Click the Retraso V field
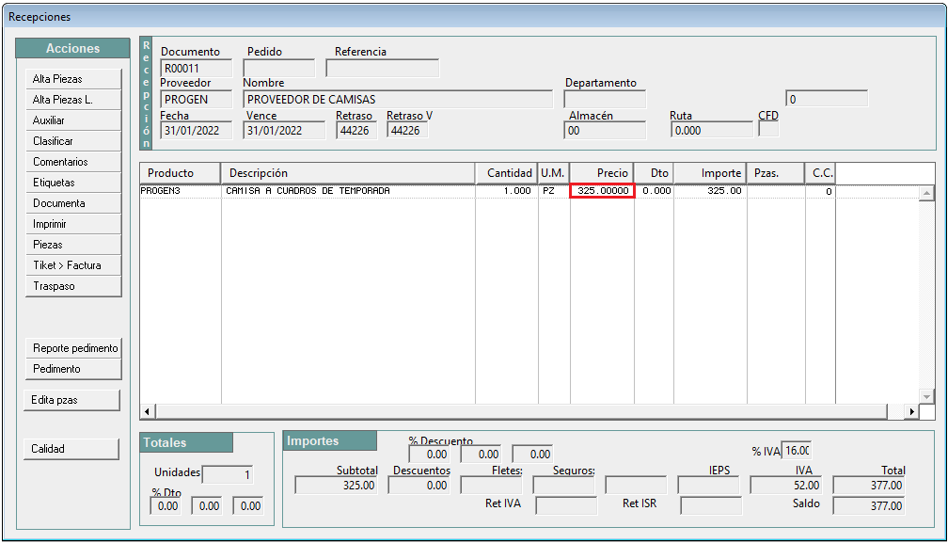Screen dimensions: 948x543 407,130
